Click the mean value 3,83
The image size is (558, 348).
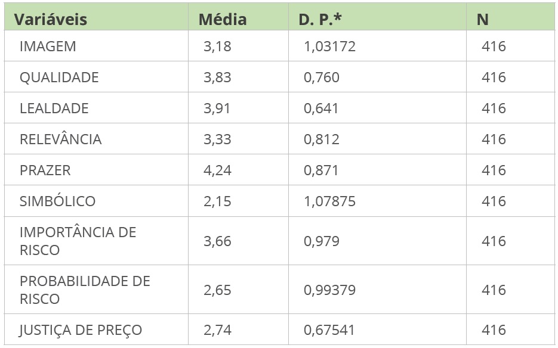217,77
